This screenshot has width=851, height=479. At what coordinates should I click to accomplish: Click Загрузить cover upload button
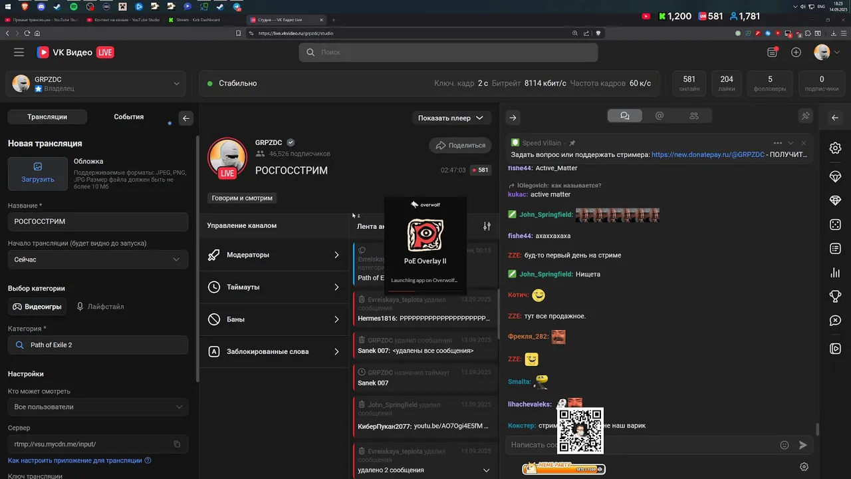click(x=38, y=174)
